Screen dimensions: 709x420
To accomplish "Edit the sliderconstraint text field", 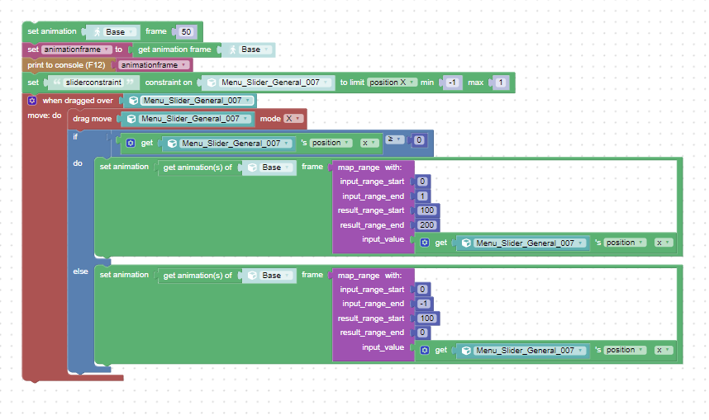I will coord(93,83).
